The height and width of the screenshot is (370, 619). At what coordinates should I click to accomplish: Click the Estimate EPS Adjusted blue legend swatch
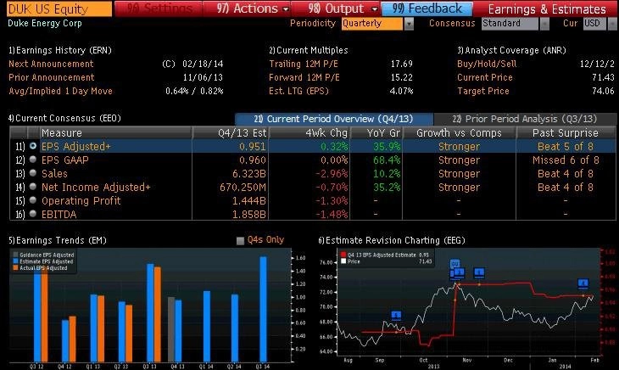click(15, 261)
